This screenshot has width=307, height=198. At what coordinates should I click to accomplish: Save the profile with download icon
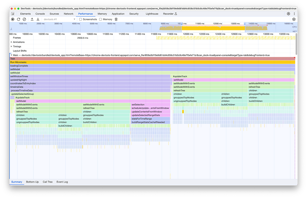coord(38,19)
